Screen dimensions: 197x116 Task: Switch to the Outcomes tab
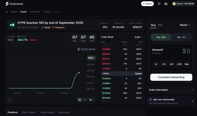[64, 112]
